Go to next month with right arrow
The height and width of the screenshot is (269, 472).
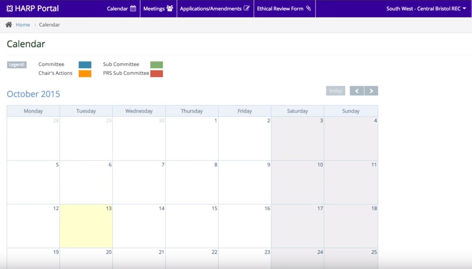(371, 91)
